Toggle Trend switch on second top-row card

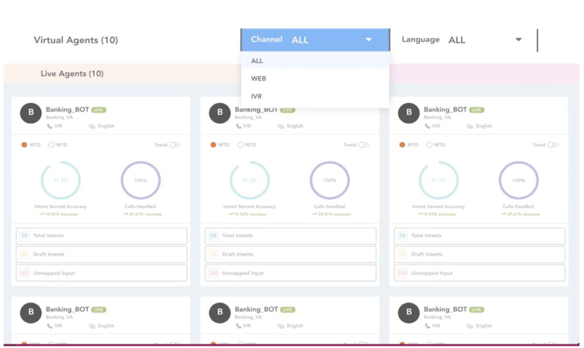(364, 145)
